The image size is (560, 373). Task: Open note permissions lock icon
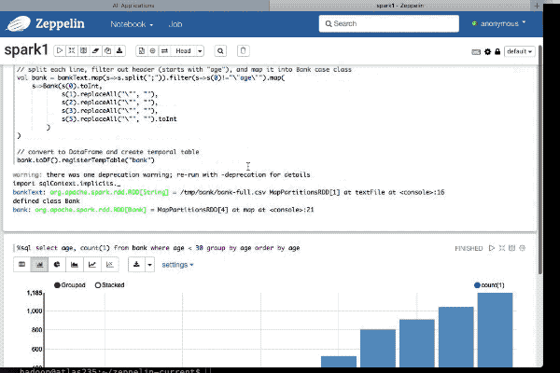(x=497, y=52)
